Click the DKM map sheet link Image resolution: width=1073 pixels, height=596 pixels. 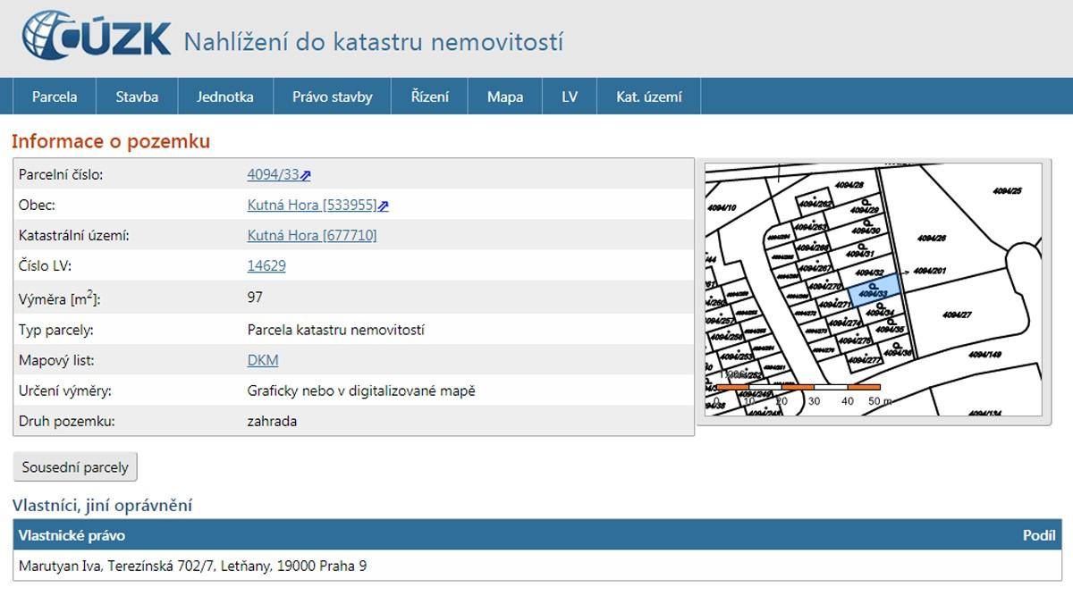point(263,360)
